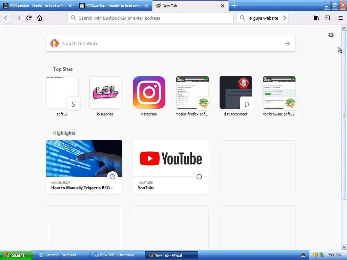347x260 pixels.
Task: Click the security shield tray icon
Action: point(315,255)
